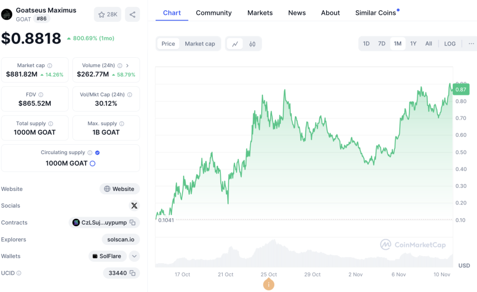The width and height of the screenshot is (477, 292).
Task: Select the 7D time range
Action: pyautogui.click(x=382, y=43)
